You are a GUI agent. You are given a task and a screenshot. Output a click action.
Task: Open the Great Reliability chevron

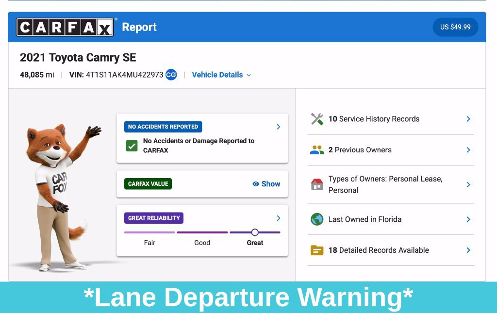point(278,218)
